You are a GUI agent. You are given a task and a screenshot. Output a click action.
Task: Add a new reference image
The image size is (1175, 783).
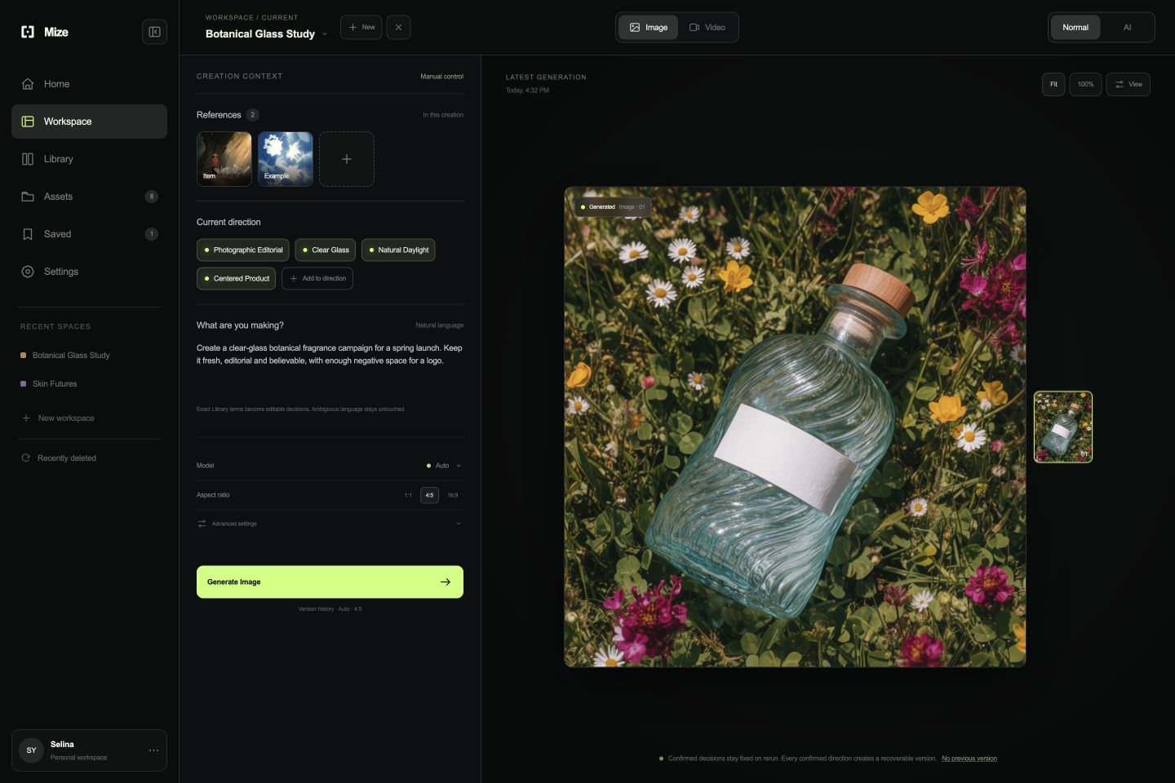(347, 159)
